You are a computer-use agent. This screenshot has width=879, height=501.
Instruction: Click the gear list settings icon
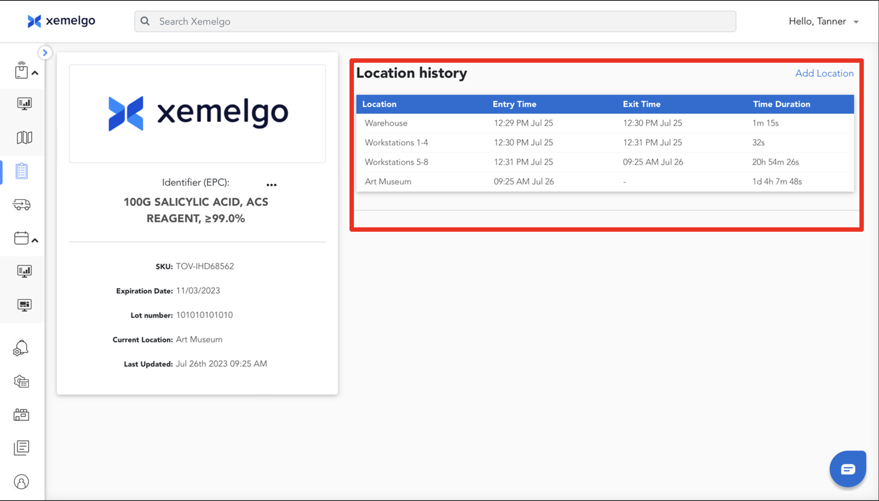pyautogui.click(x=22, y=382)
